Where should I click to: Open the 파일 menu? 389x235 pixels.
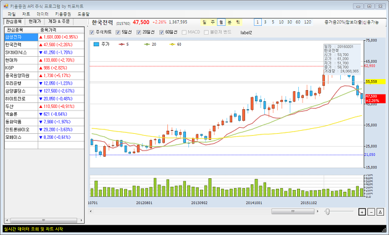(x=11, y=14)
